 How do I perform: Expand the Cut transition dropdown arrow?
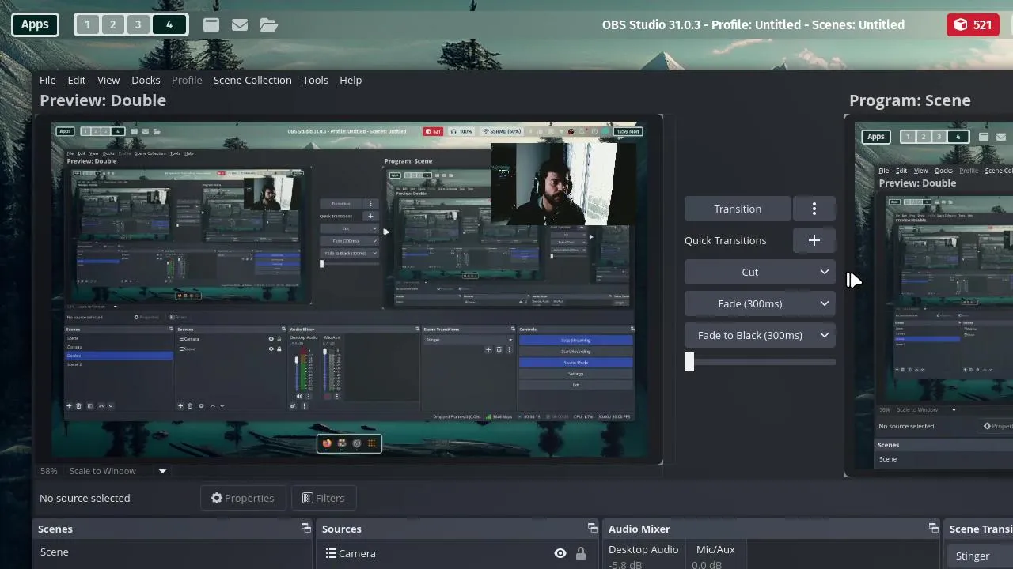[825, 272]
